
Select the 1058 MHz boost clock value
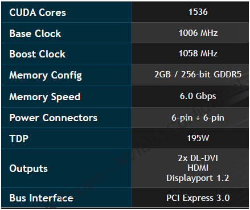click(x=198, y=53)
